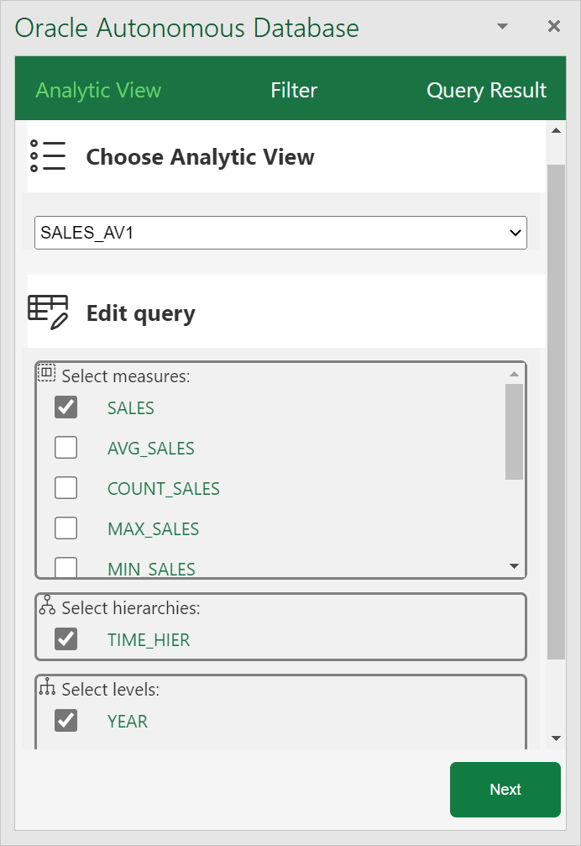Disable the SALES measure checkbox
Screen dimensions: 581x846
point(66,407)
